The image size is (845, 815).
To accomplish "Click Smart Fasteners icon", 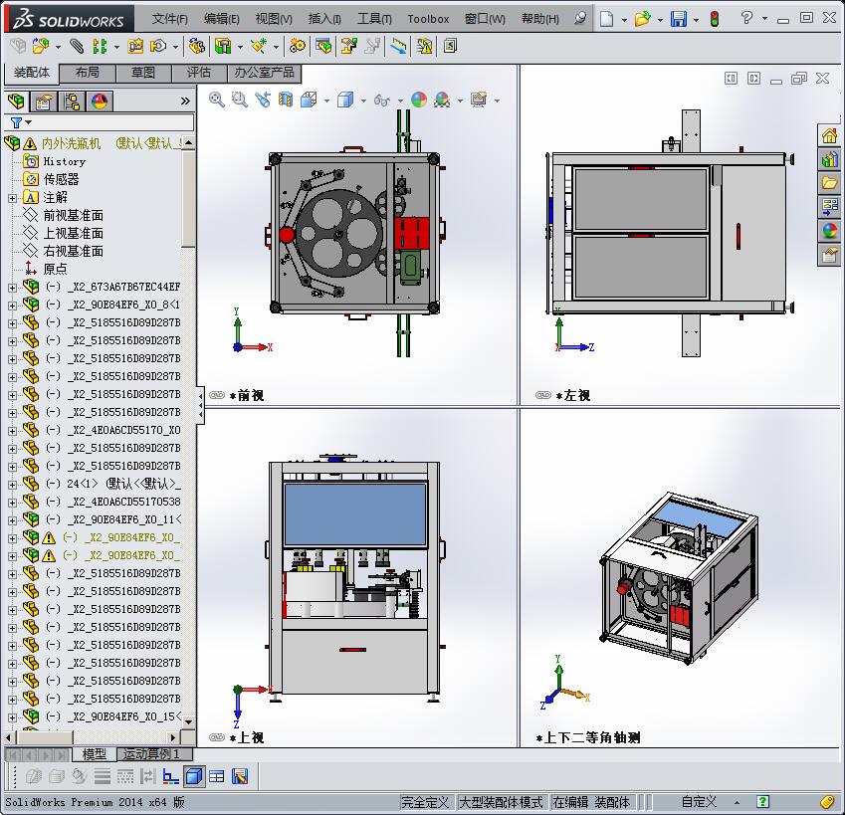I will [x=134, y=47].
